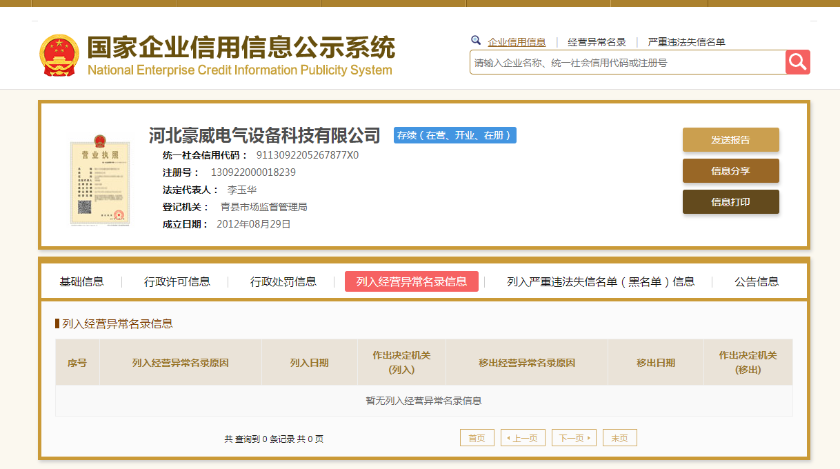This screenshot has height=469, width=840.
Task: Click the 序号 column header
Action: [77, 362]
